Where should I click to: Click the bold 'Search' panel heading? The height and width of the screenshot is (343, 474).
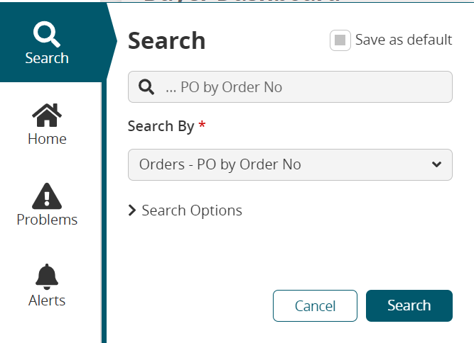pos(166,41)
